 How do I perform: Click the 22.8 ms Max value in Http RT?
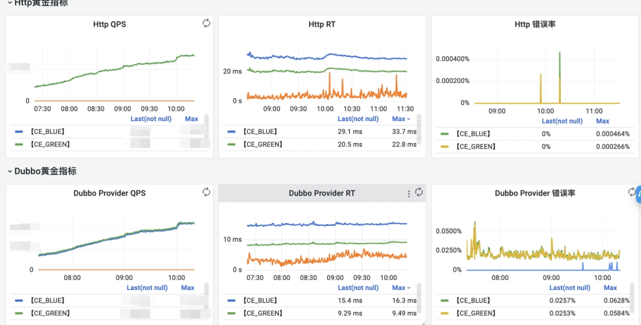click(x=404, y=144)
